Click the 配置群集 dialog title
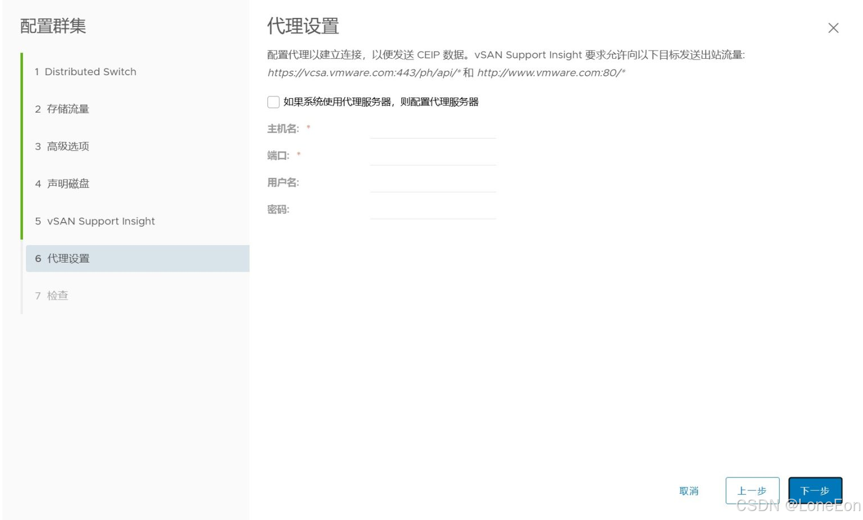Viewport: 863px width, 520px height. pos(53,26)
